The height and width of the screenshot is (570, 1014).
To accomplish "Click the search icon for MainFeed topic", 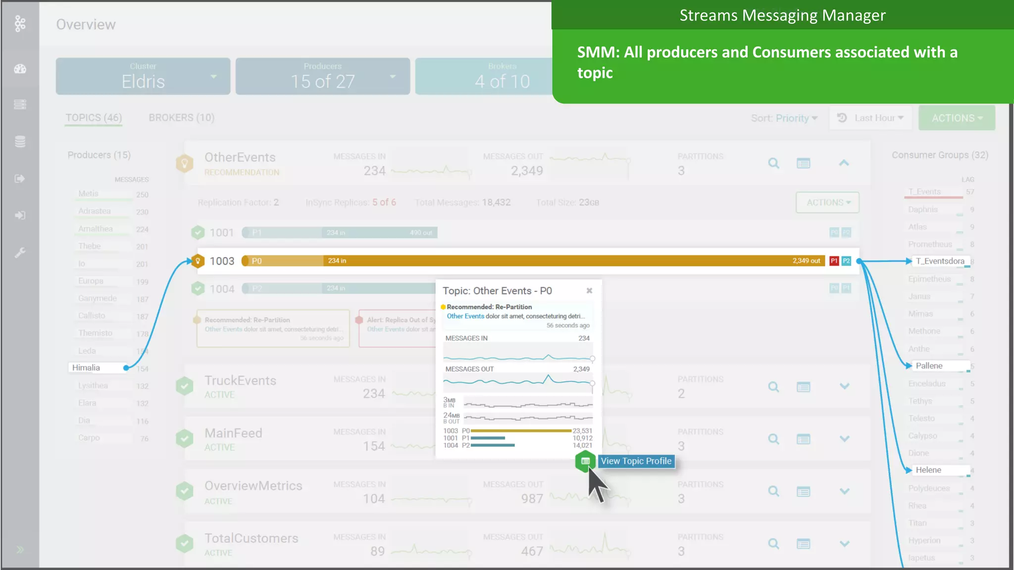I will (x=773, y=439).
